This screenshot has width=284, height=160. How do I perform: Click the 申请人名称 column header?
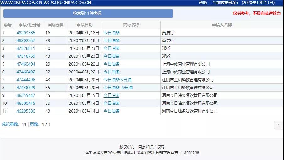(x=221, y=25)
